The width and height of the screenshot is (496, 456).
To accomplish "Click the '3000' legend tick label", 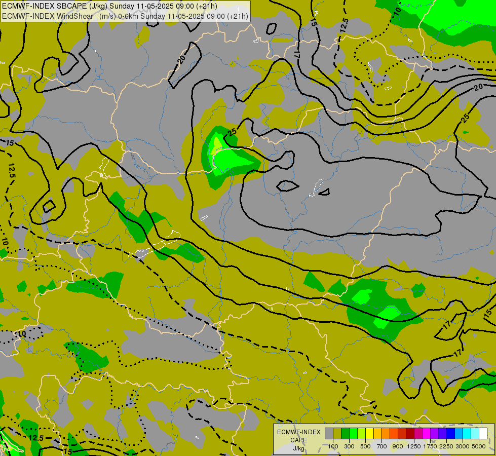I will (462, 446).
